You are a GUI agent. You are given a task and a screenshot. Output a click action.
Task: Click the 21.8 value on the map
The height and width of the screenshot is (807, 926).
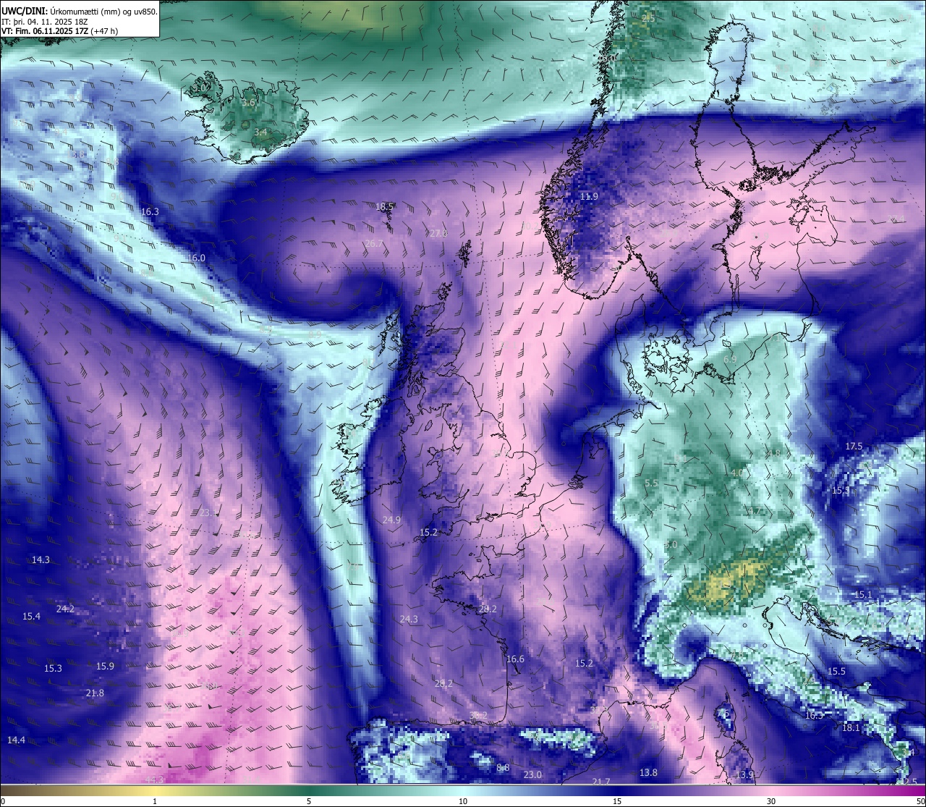pyautogui.click(x=95, y=693)
